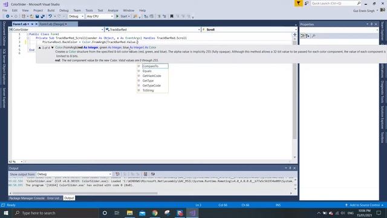Open the Scroll member dropdown
The width and height of the screenshot is (387, 218).
(249, 30)
